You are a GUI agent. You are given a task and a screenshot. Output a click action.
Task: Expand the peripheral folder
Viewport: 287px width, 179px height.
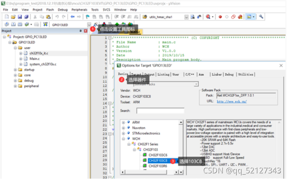pos(15,86)
